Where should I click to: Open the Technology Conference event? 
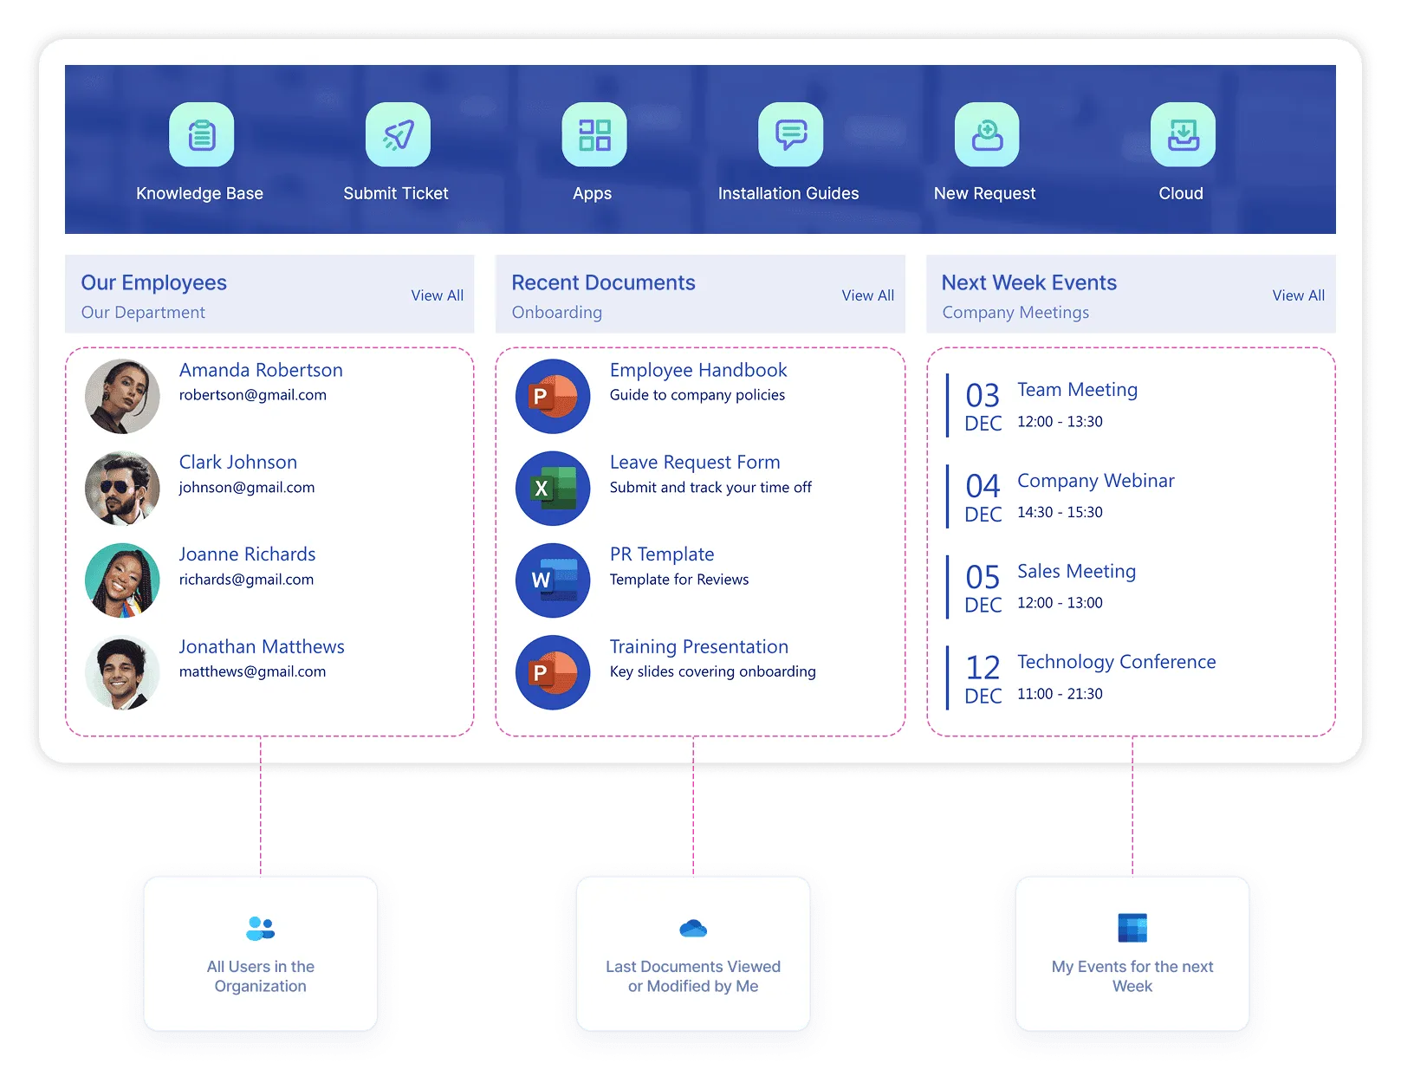pos(1116,662)
